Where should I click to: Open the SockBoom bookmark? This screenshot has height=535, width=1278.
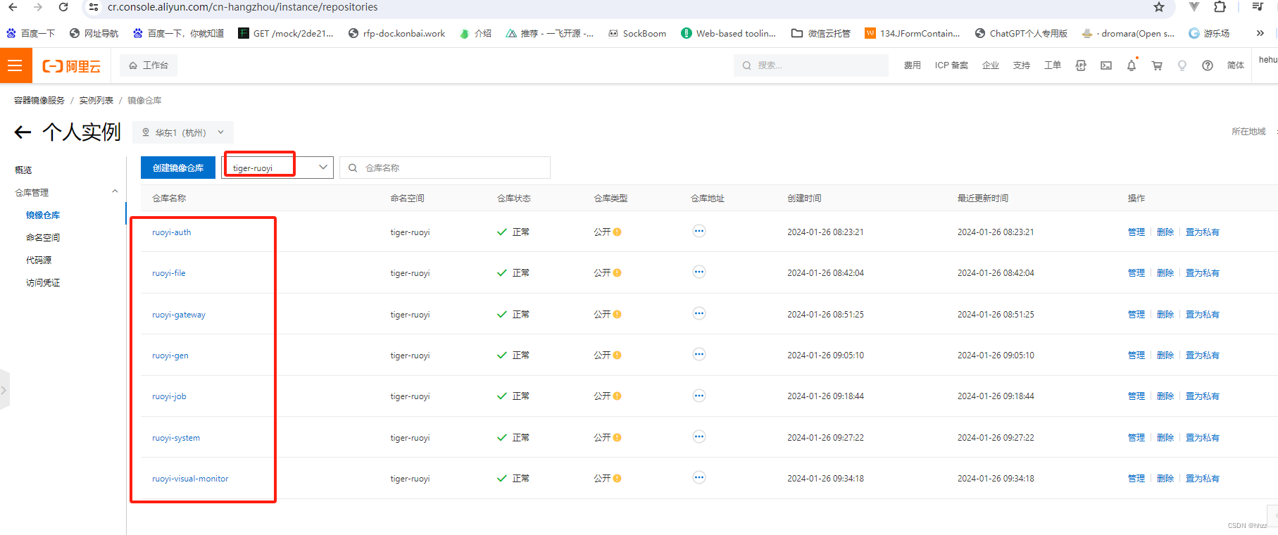point(637,33)
